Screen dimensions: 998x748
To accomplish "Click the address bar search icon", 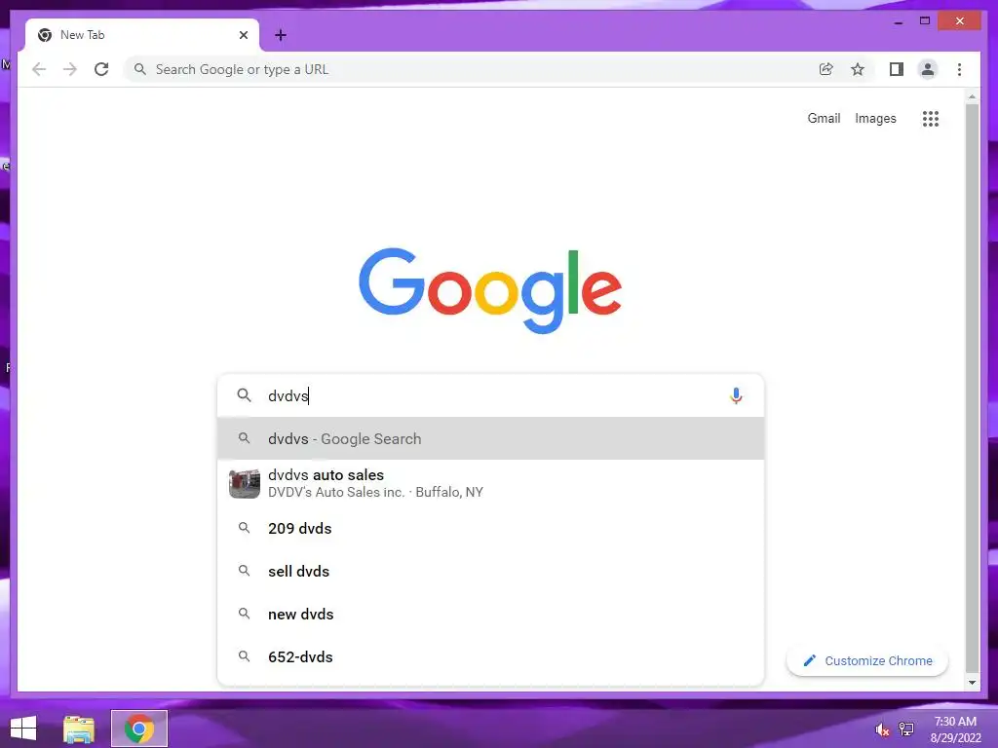I will coord(140,69).
